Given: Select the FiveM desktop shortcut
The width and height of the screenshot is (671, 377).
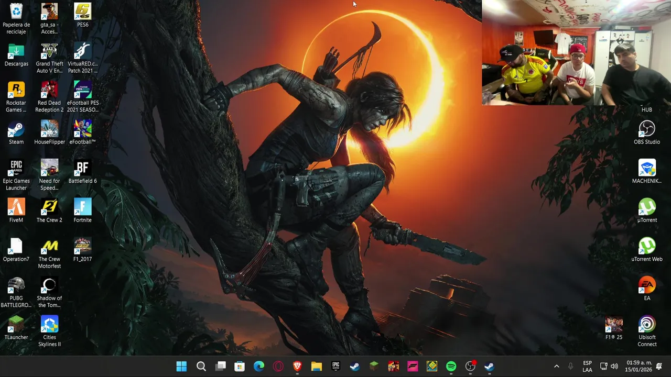Looking at the screenshot, I should pyautogui.click(x=16, y=210).
